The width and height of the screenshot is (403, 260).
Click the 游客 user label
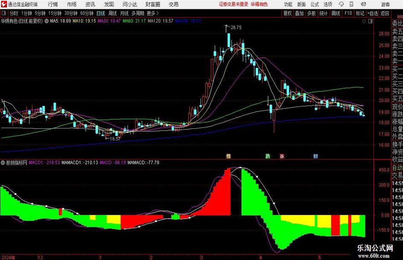pyautogui.click(x=386, y=4)
